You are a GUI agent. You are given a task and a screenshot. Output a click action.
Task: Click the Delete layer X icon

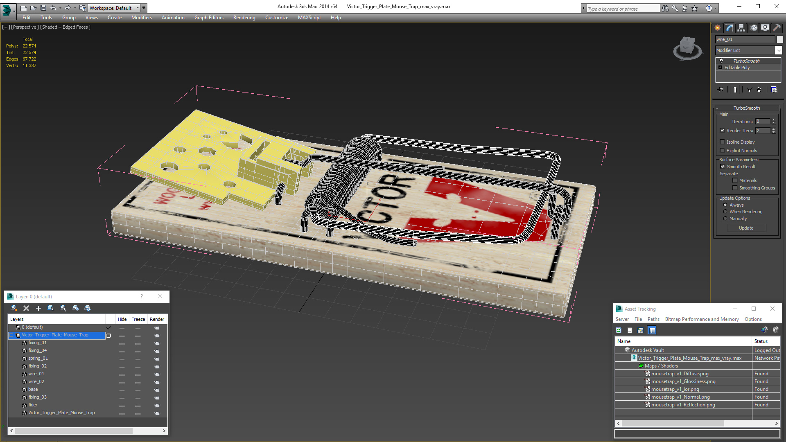(26, 308)
